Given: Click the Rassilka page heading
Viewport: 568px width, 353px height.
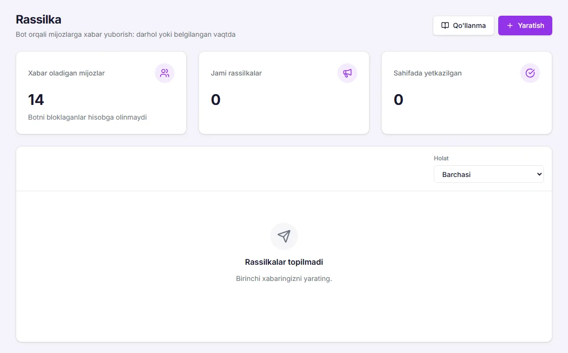Looking at the screenshot, I should point(38,20).
